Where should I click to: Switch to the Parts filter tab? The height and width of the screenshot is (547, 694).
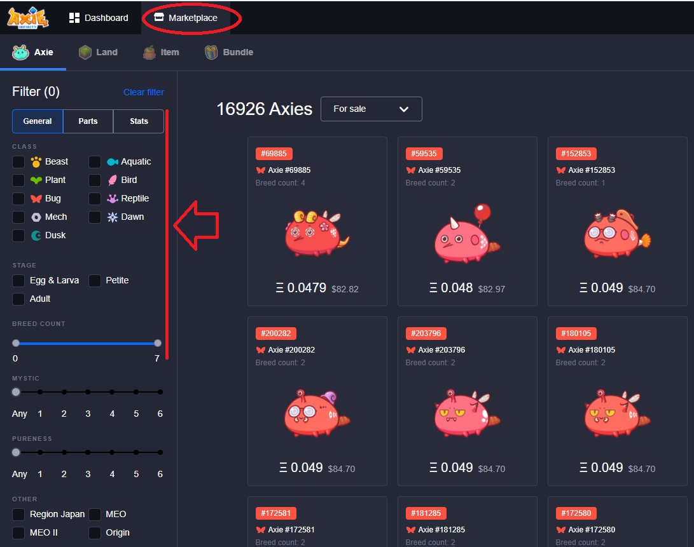point(88,121)
